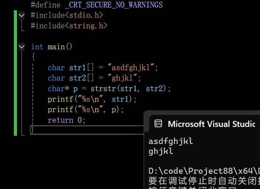This screenshot has height=189, width=260.
Task: Click the opening brace of main
Action: point(33,56)
